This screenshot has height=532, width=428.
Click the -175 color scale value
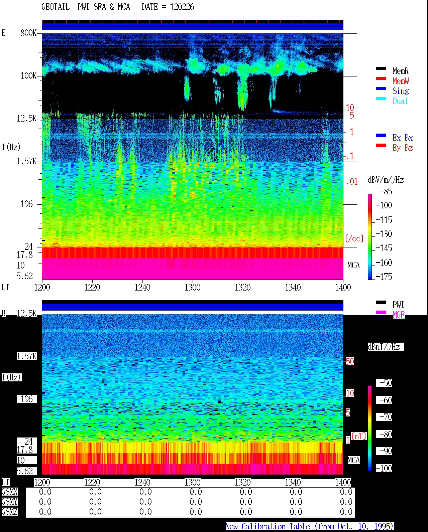[384, 277]
